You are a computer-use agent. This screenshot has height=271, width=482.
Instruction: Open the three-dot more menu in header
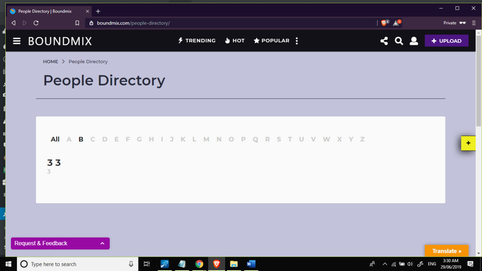pyautogui.click(x=297, y=41)
